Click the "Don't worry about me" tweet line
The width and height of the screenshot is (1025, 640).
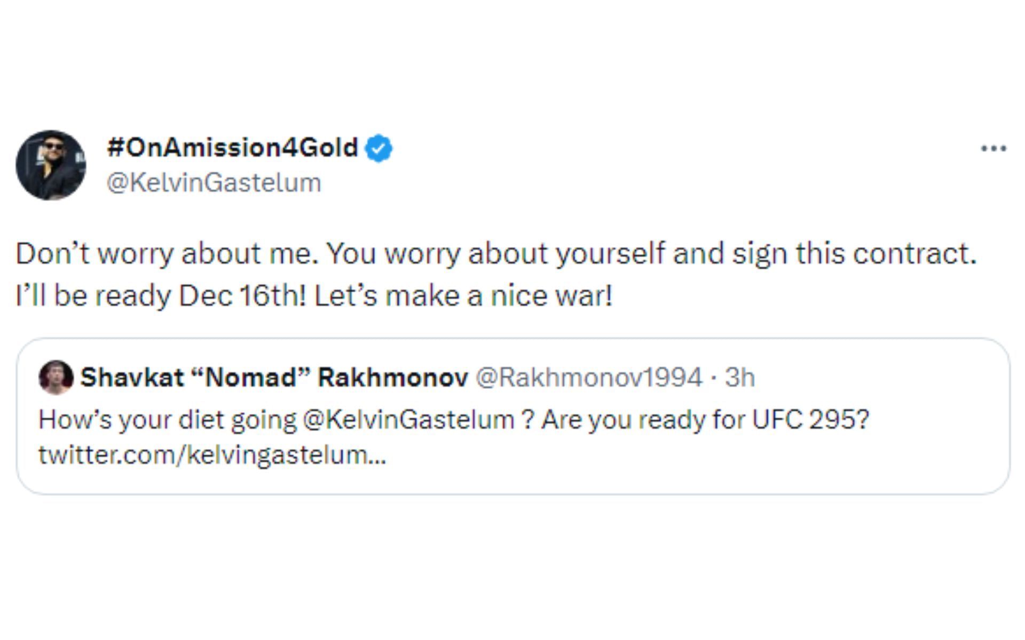tap(167, 253)
